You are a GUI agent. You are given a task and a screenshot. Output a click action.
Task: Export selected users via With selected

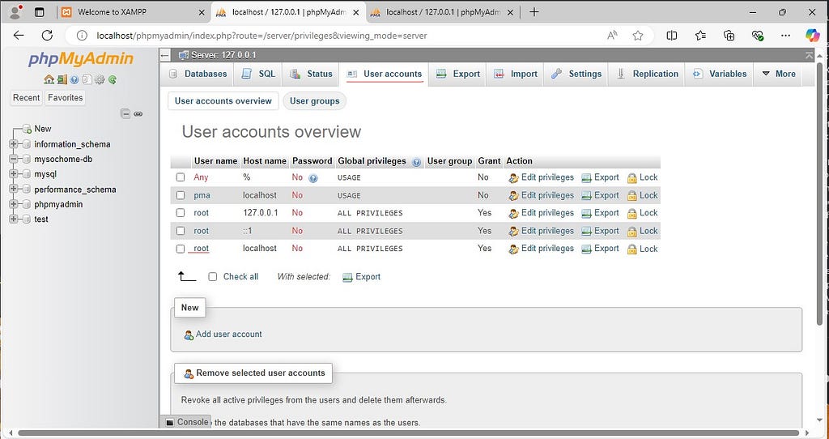[362, 277]
